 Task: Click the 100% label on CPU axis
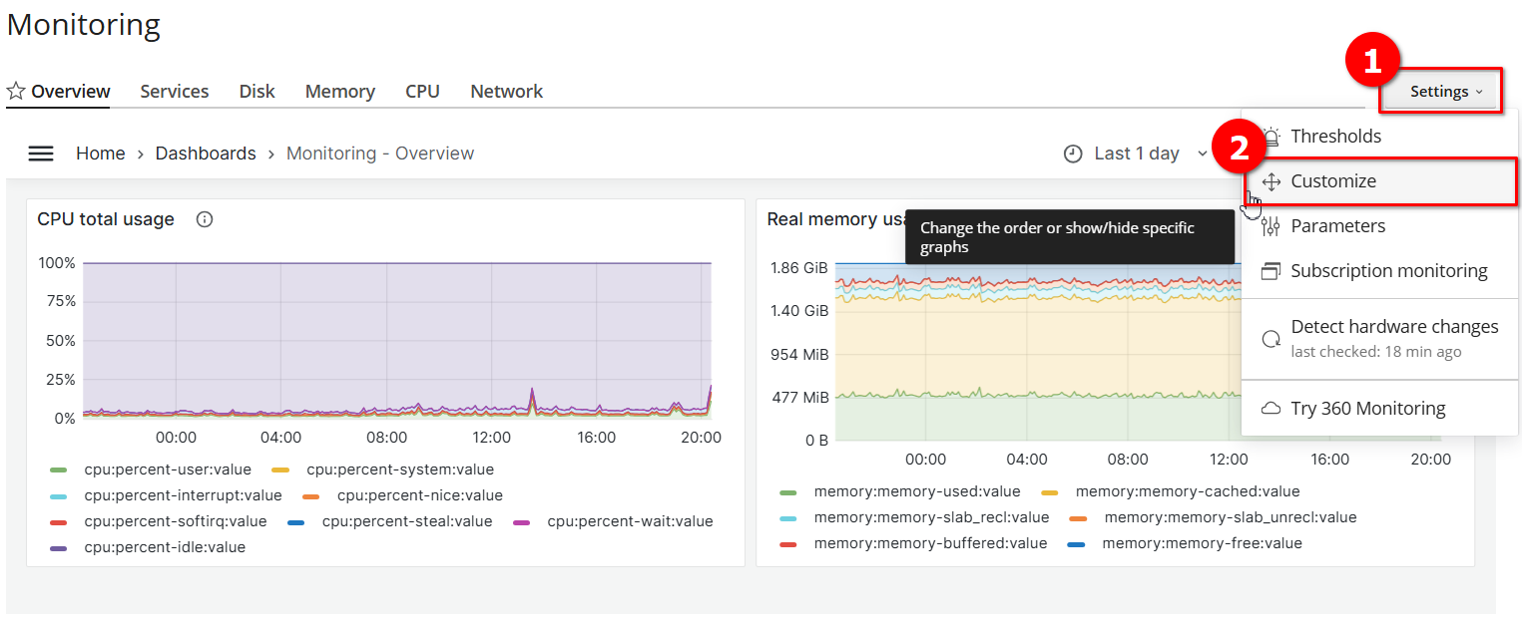57,263
